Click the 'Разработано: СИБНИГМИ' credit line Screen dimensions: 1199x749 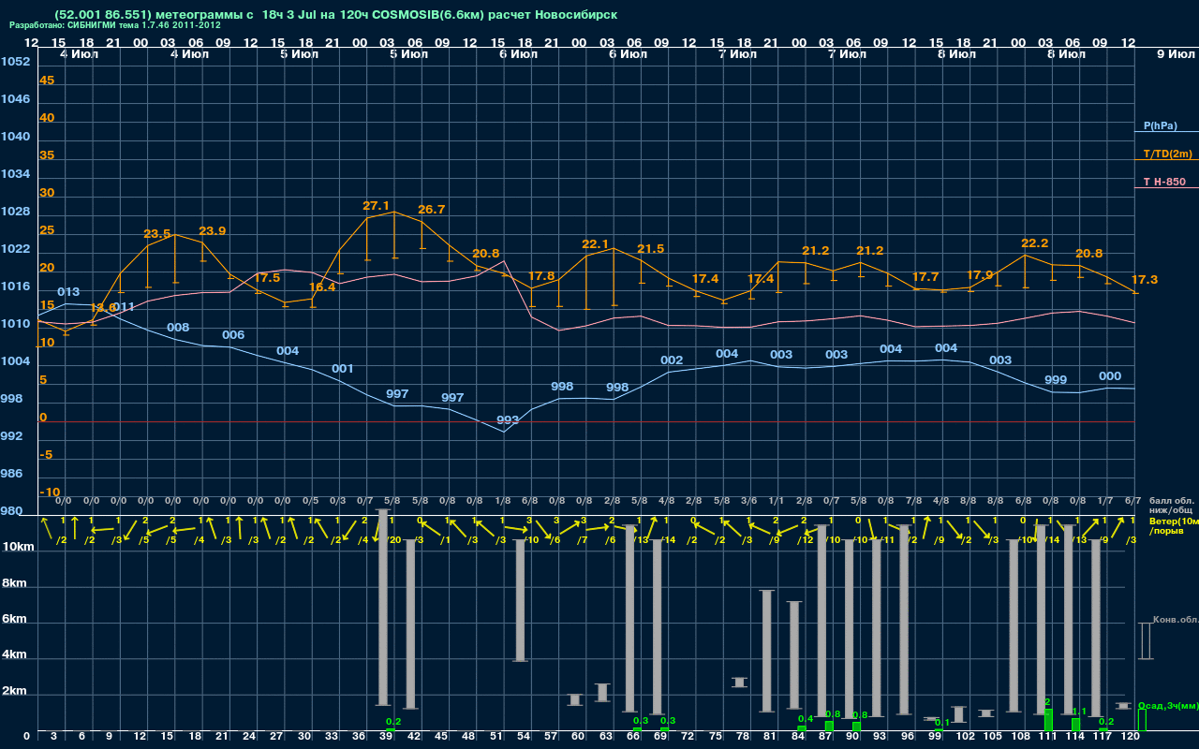pyautogui.click(x=115, y=25)
